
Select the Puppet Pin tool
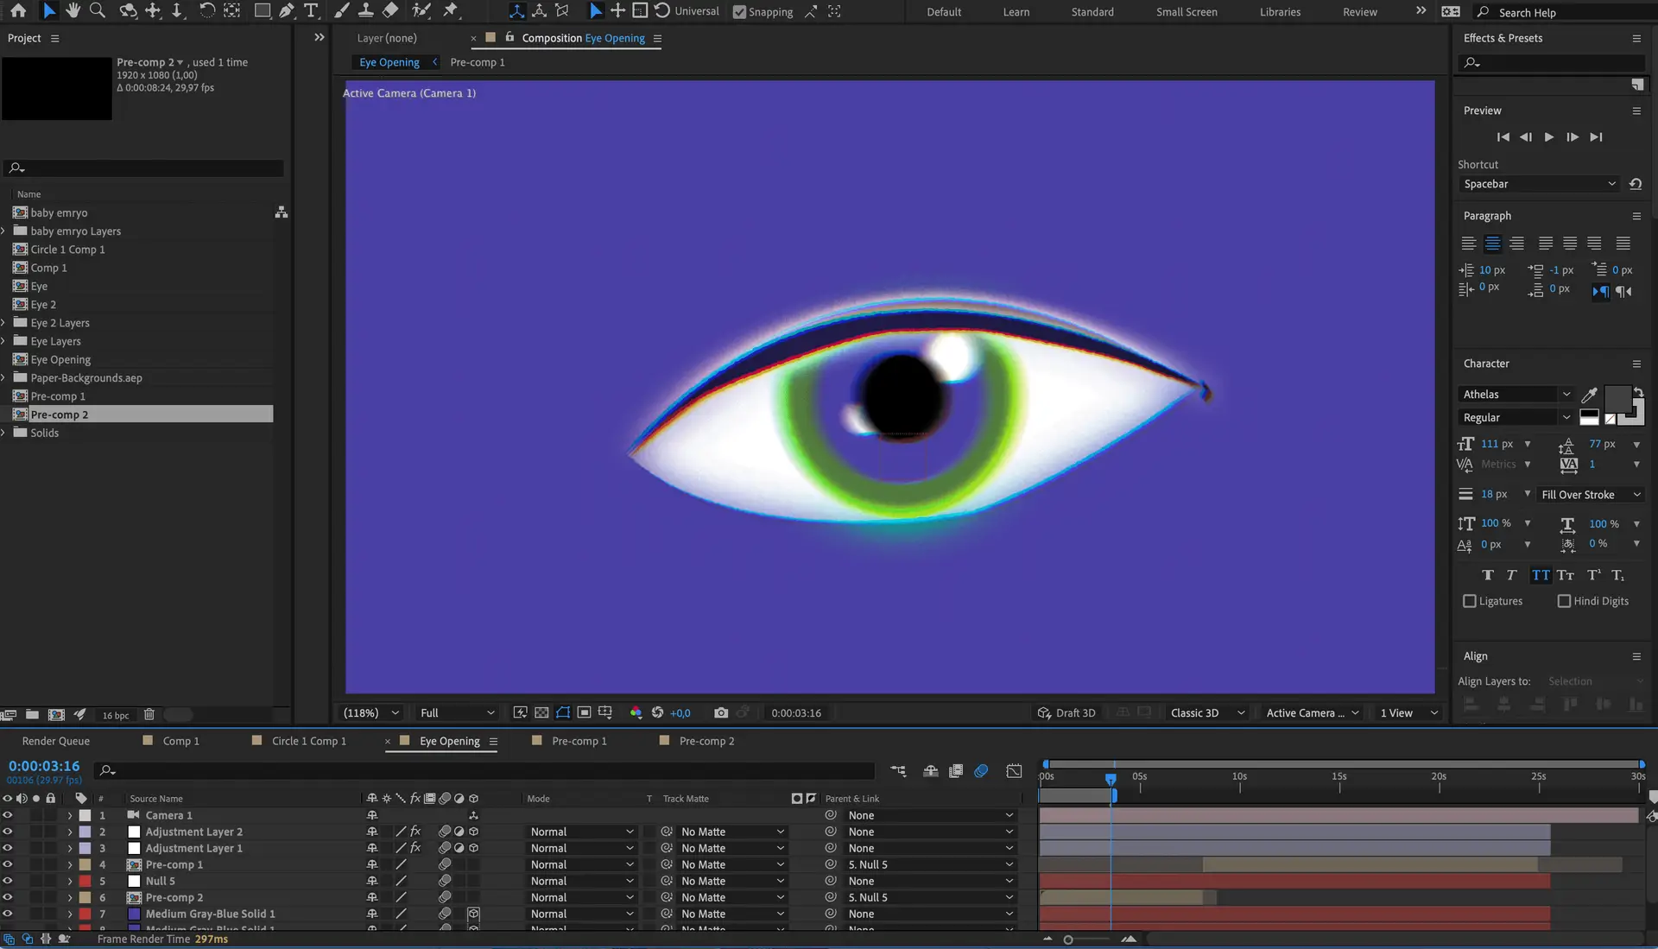click(451, 10)
